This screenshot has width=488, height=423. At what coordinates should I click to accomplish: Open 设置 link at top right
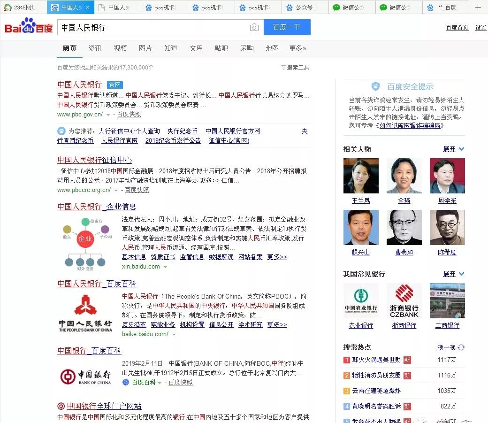481,28
